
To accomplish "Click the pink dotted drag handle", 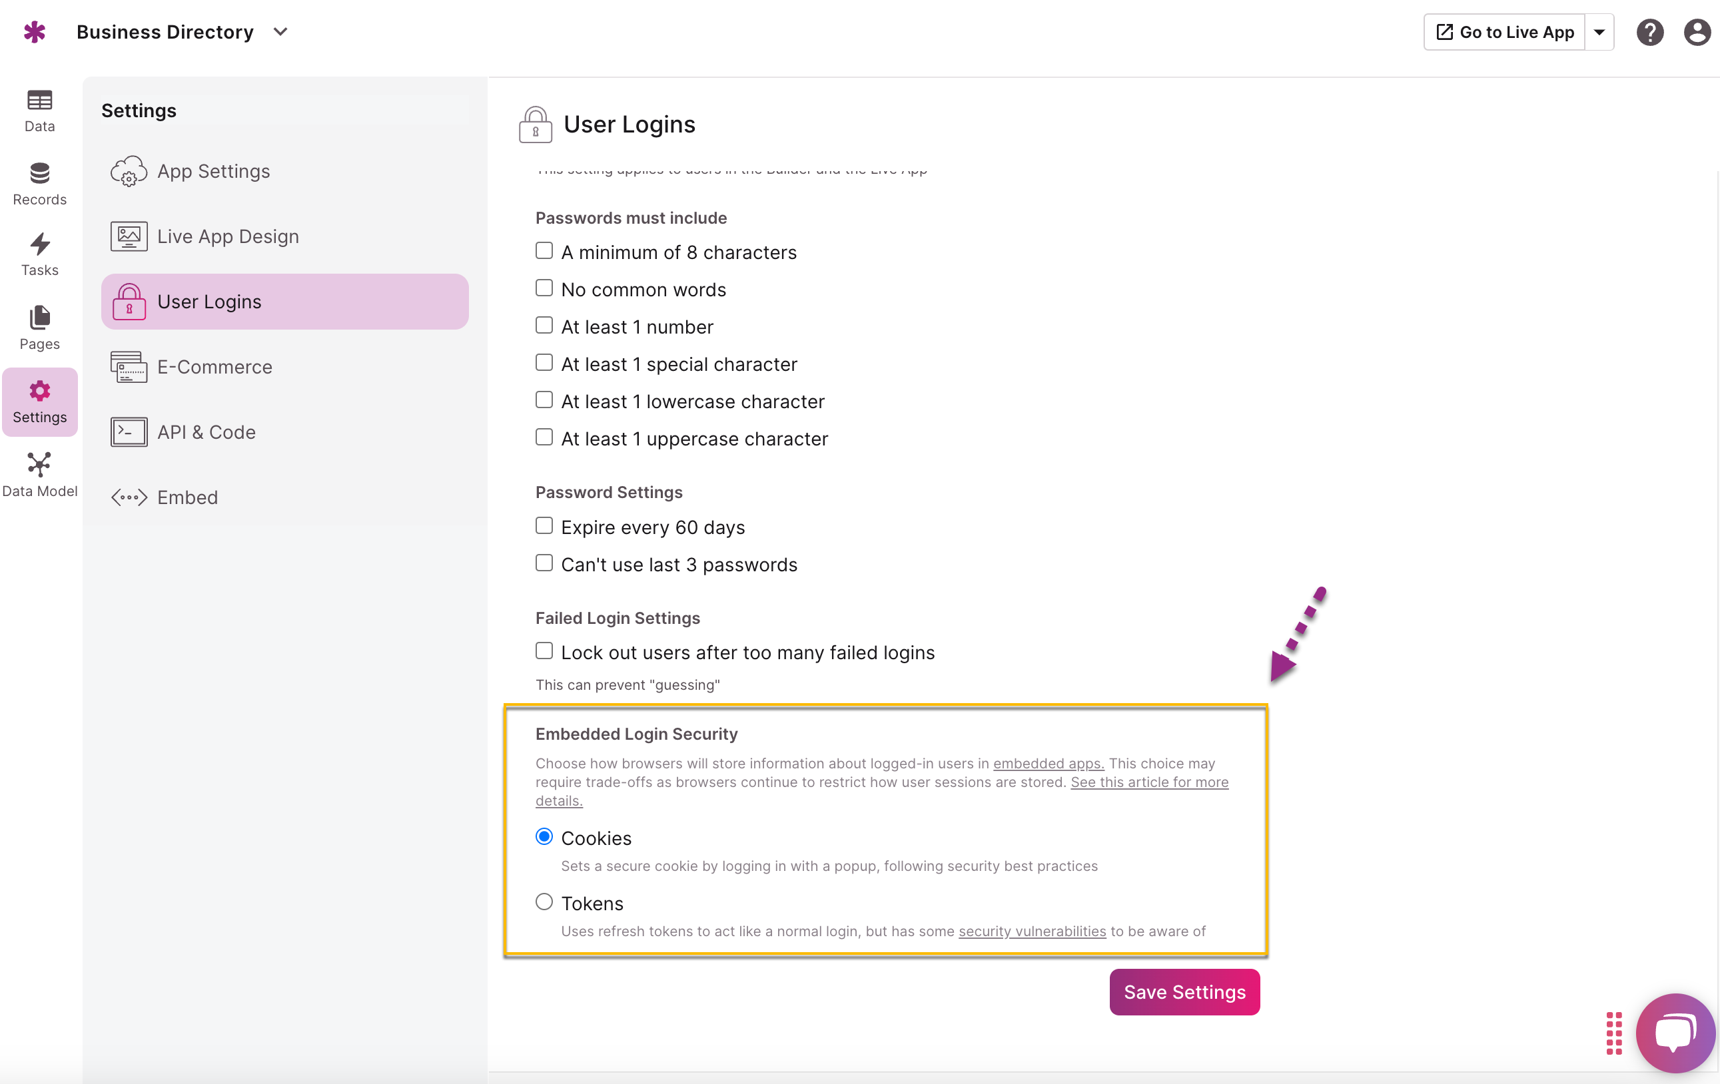I will 1613,1033.
